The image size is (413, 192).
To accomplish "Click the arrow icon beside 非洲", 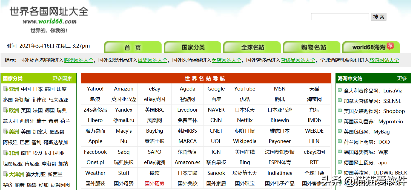I will pyautogui.click(x=5, y=153).
